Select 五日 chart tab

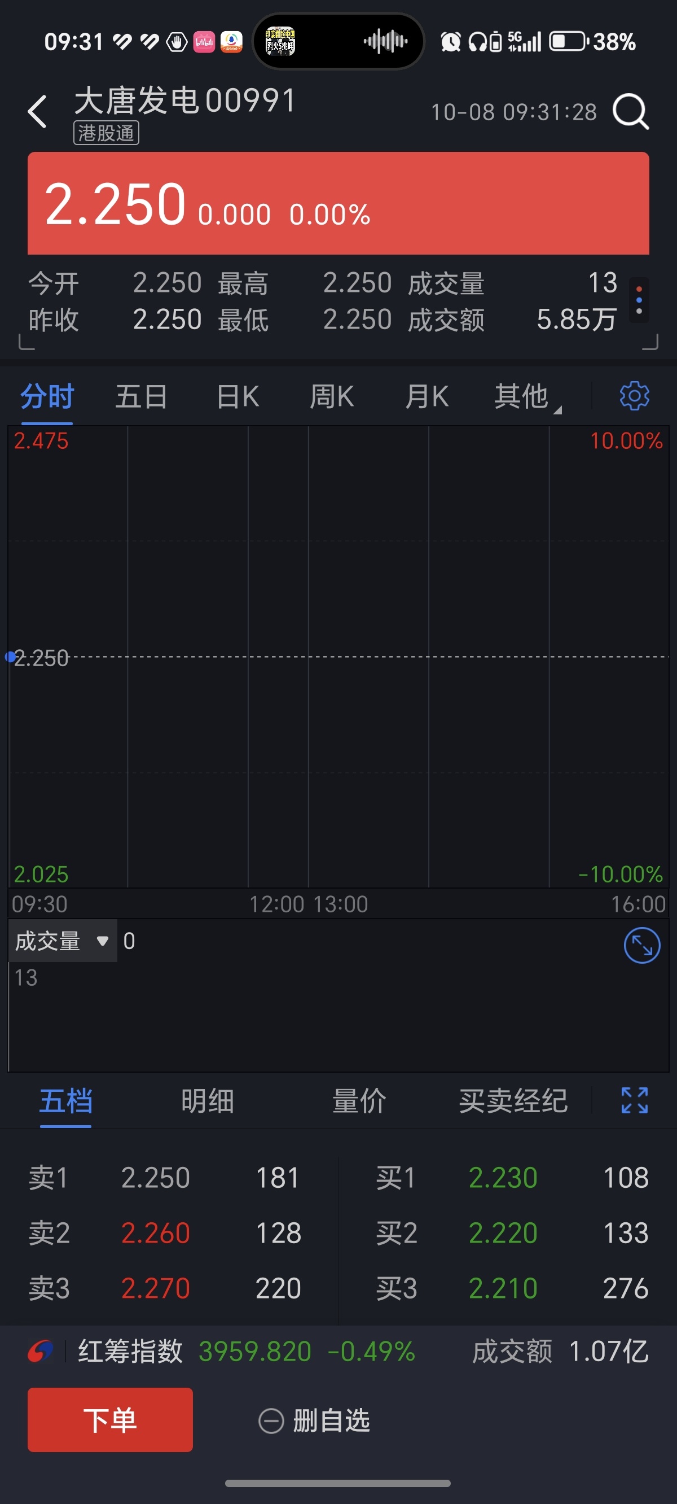[x=141, y=397]
